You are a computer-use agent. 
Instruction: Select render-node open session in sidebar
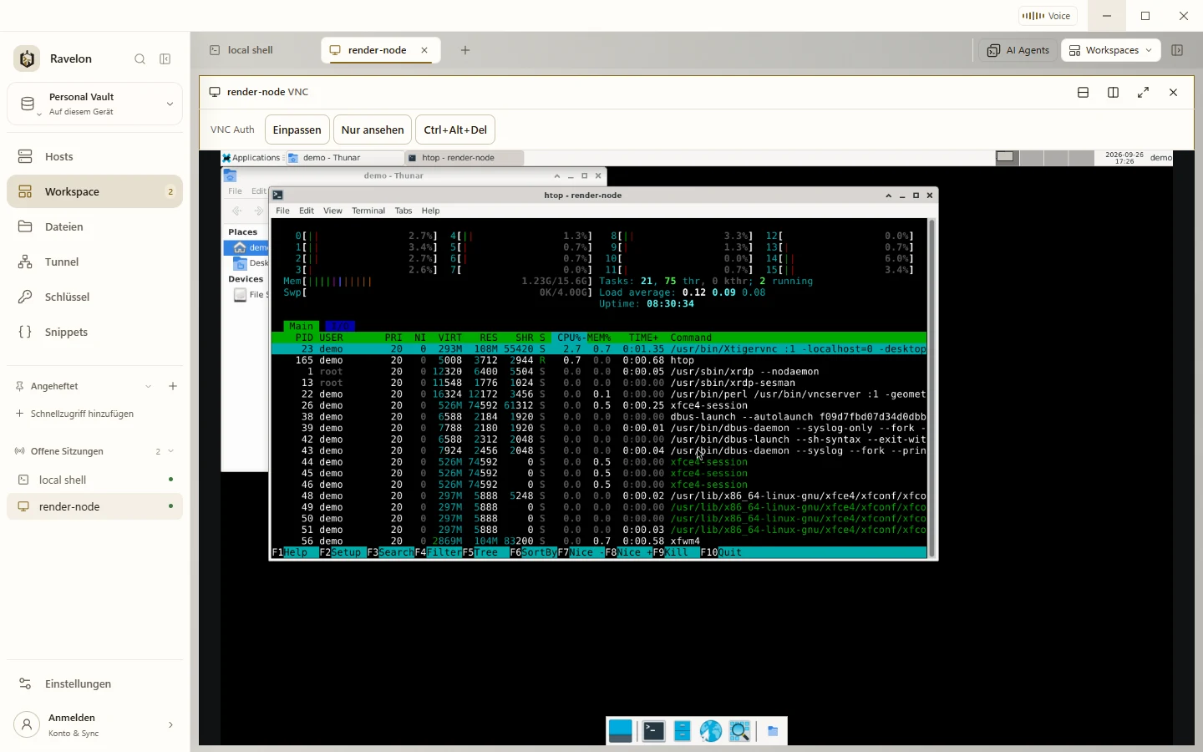tap(94, 506)
